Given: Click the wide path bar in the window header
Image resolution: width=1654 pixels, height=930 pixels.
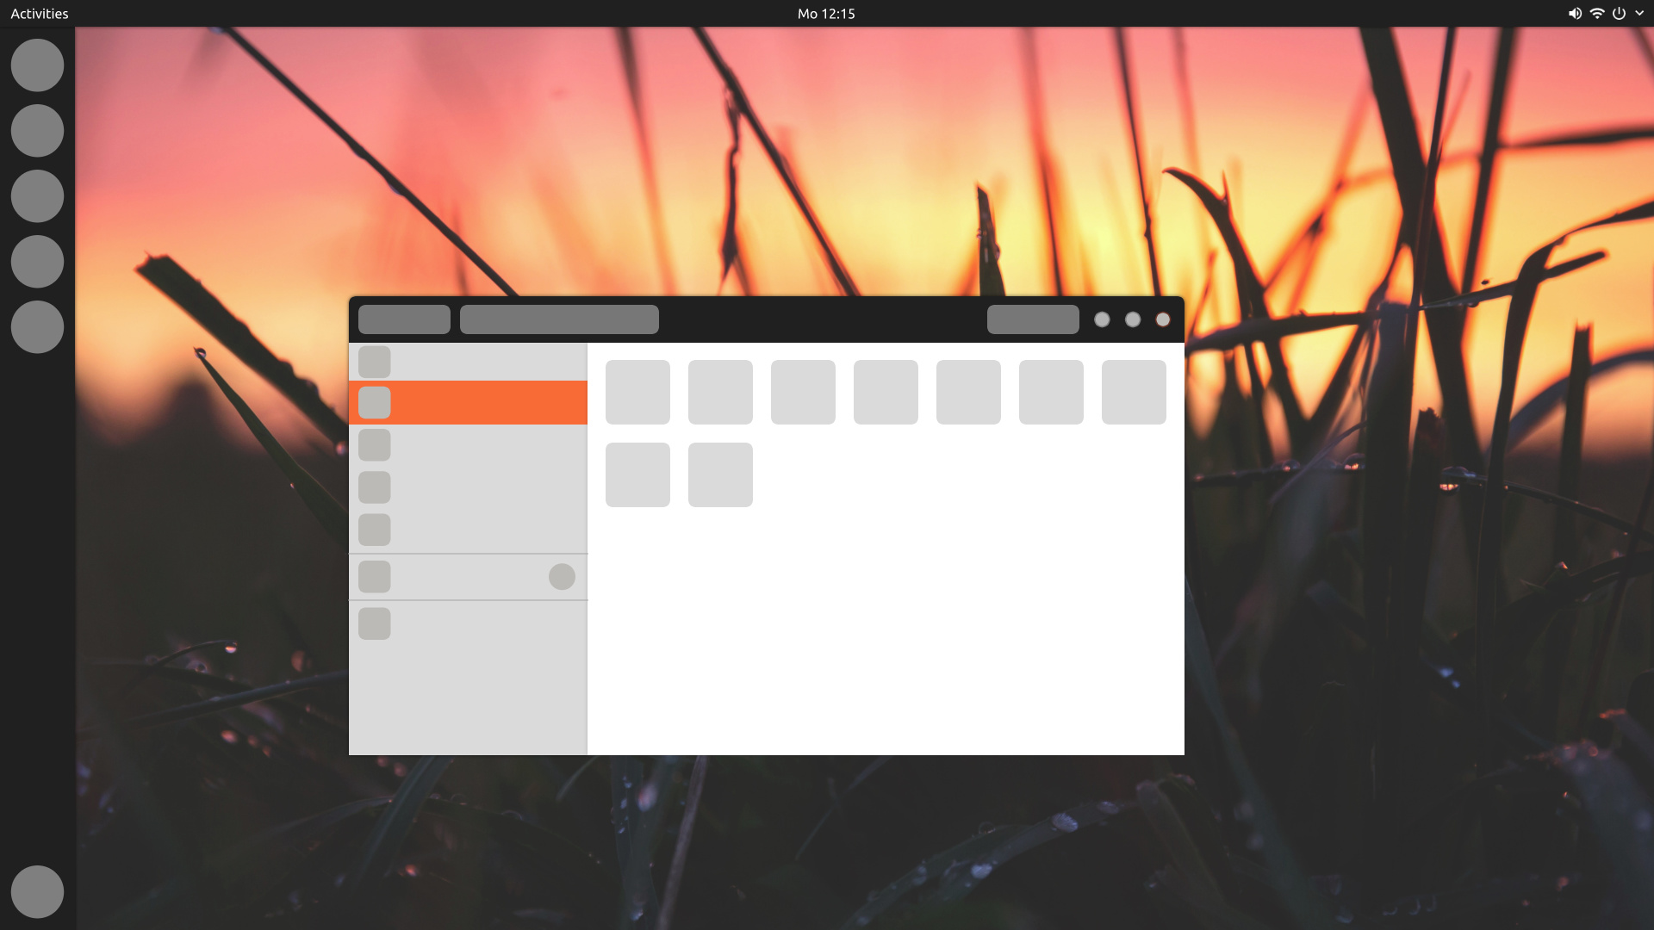Looking at the screenshot, I should (x=559, y=319).
